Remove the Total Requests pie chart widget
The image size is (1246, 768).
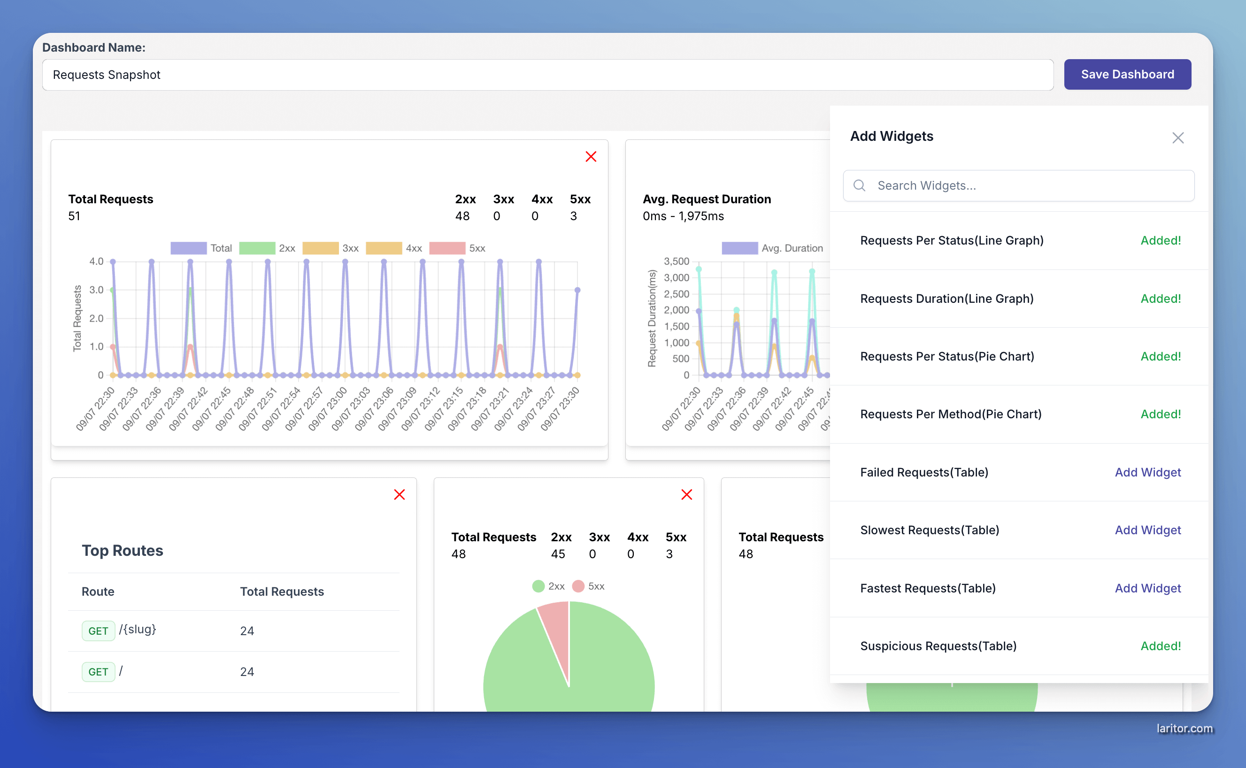pos(686,494)
